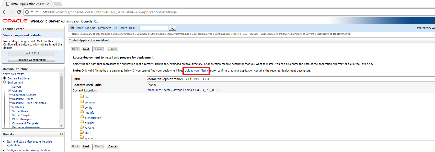
Task: Open Resource Group Templates tree item
Action: tap(29, 103)
